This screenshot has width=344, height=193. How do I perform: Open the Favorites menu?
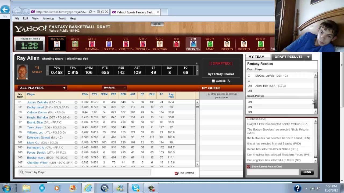point(48,18)
